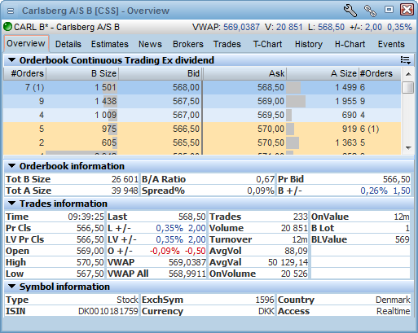Open the Brokers tab
418x333 pixels.
[188, 44]
